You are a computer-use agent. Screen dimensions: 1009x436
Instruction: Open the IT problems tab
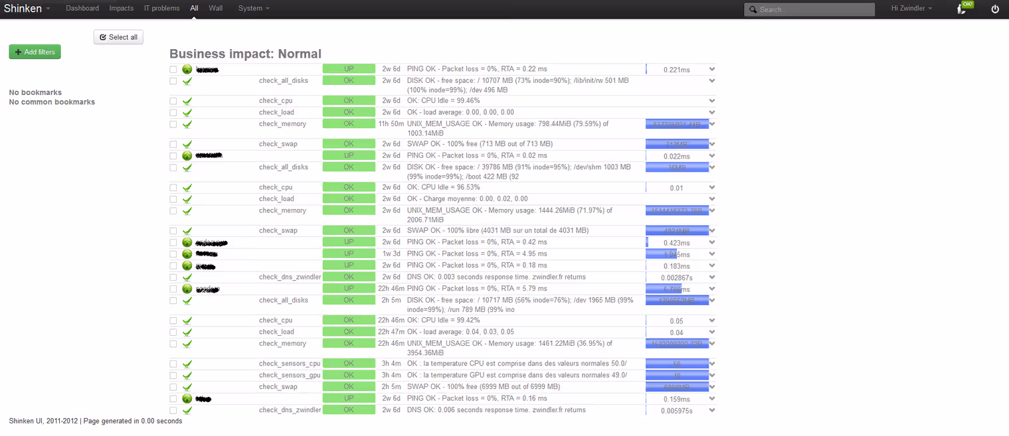pyautogui.click(x=161, y=9)
